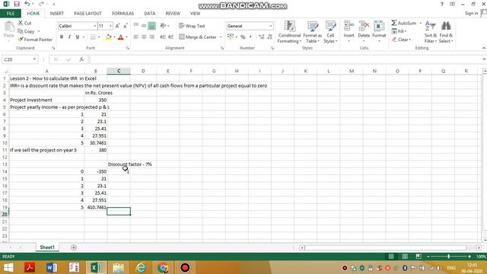
Task: Open the General number format dropdown
Action: pos(271,26)
